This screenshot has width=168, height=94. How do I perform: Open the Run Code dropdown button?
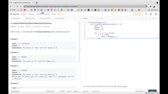[x=140, y=91]
